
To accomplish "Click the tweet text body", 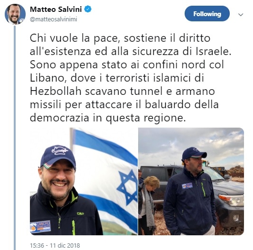I will click(131, 78).
